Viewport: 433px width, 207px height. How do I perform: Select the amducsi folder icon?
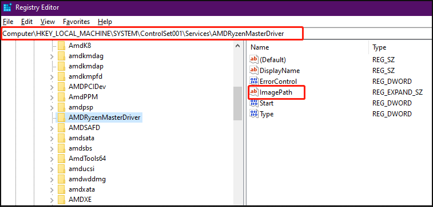(61, 169)
